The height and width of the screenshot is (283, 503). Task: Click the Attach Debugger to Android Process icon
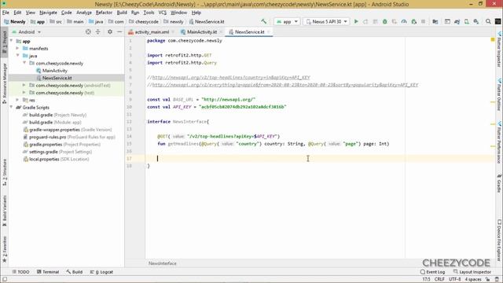tap(414, 21)
